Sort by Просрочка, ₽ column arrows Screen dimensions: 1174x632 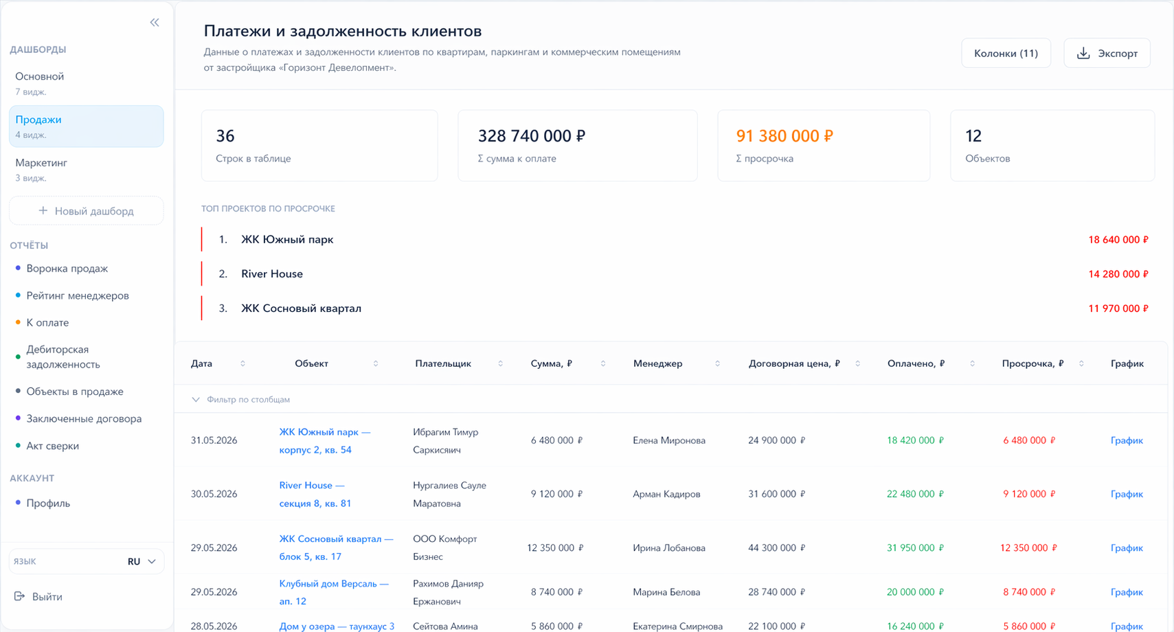(x=1081, y=363)
